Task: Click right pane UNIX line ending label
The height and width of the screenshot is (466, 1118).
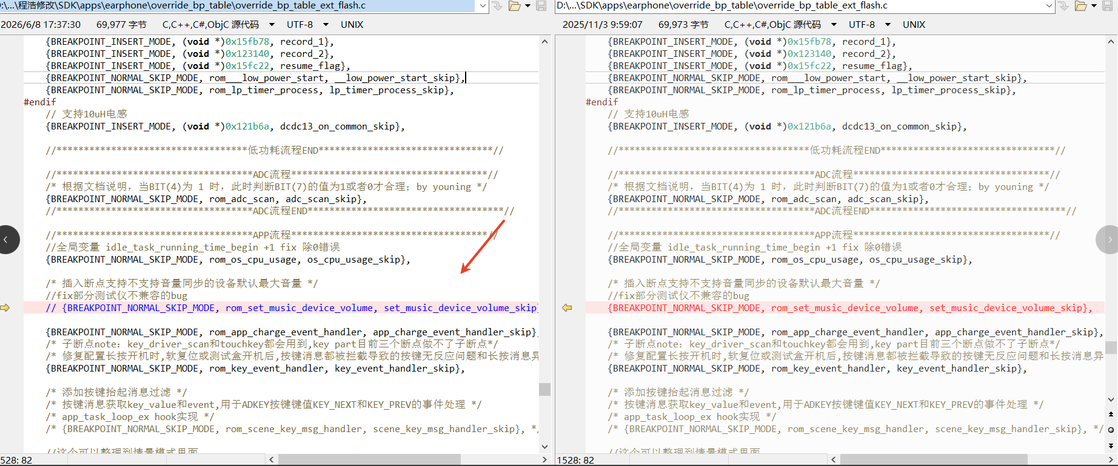Action: point(914,25)
